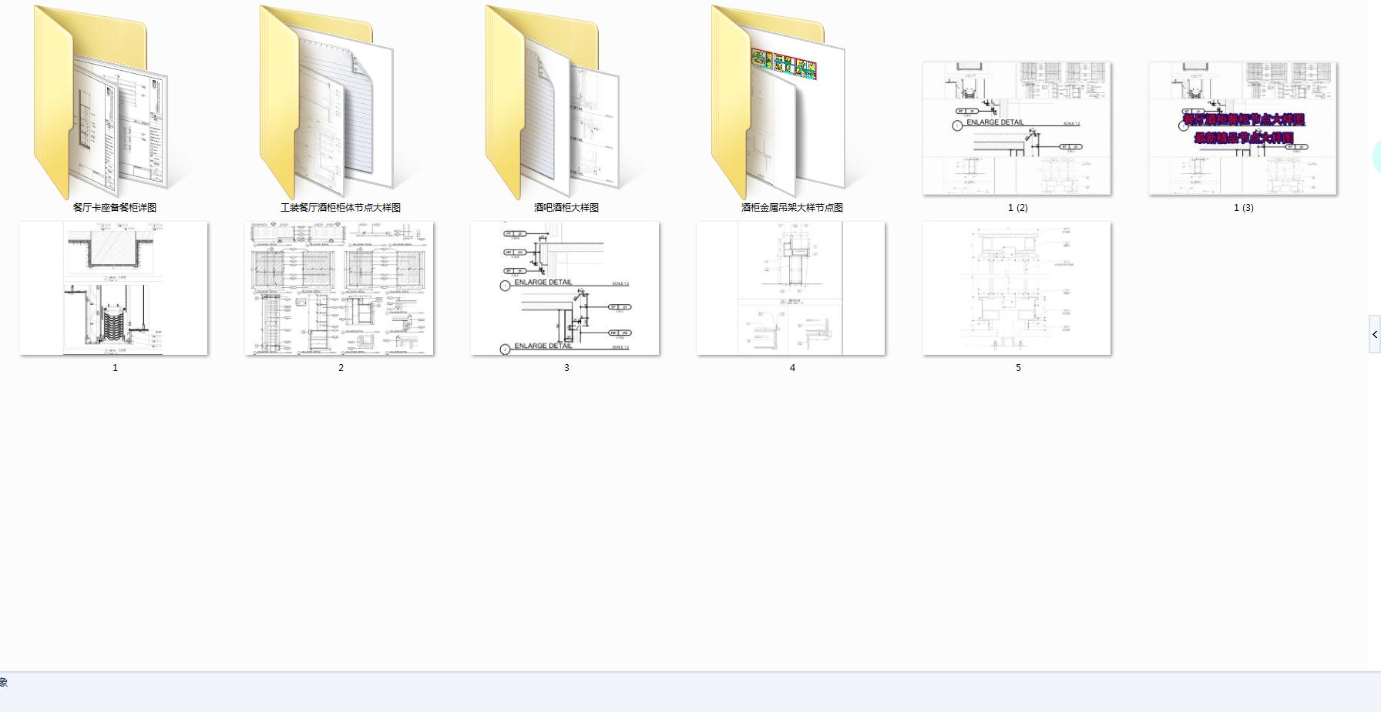This screenshot has width=1381, height=712.
Task: Click the 工装餐厅酒柜柜体节点大样图 name label
Action: click(341, 208)
